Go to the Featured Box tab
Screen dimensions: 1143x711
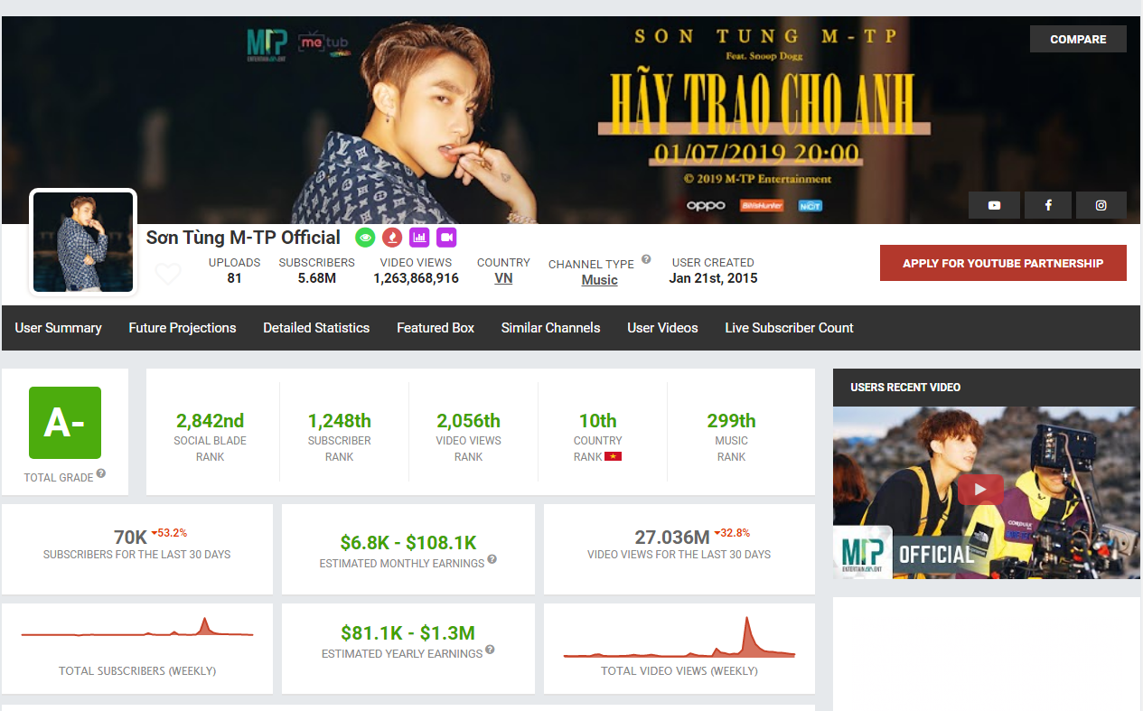point(436,328)
